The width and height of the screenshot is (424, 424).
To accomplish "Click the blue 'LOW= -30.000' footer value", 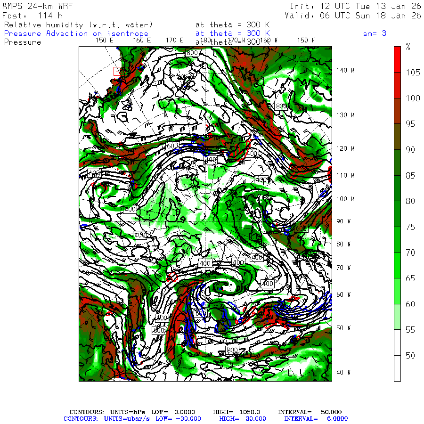I will [178, 419].
